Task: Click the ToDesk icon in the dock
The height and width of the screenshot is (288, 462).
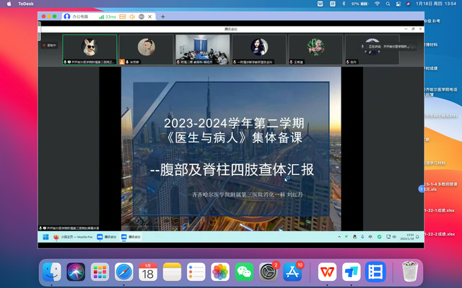Action: (x=352, y=272)
